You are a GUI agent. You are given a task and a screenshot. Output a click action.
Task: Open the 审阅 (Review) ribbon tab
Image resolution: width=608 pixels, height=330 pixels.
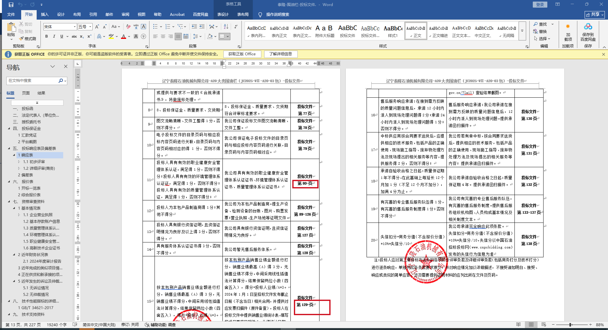click(x=125, y=15)
